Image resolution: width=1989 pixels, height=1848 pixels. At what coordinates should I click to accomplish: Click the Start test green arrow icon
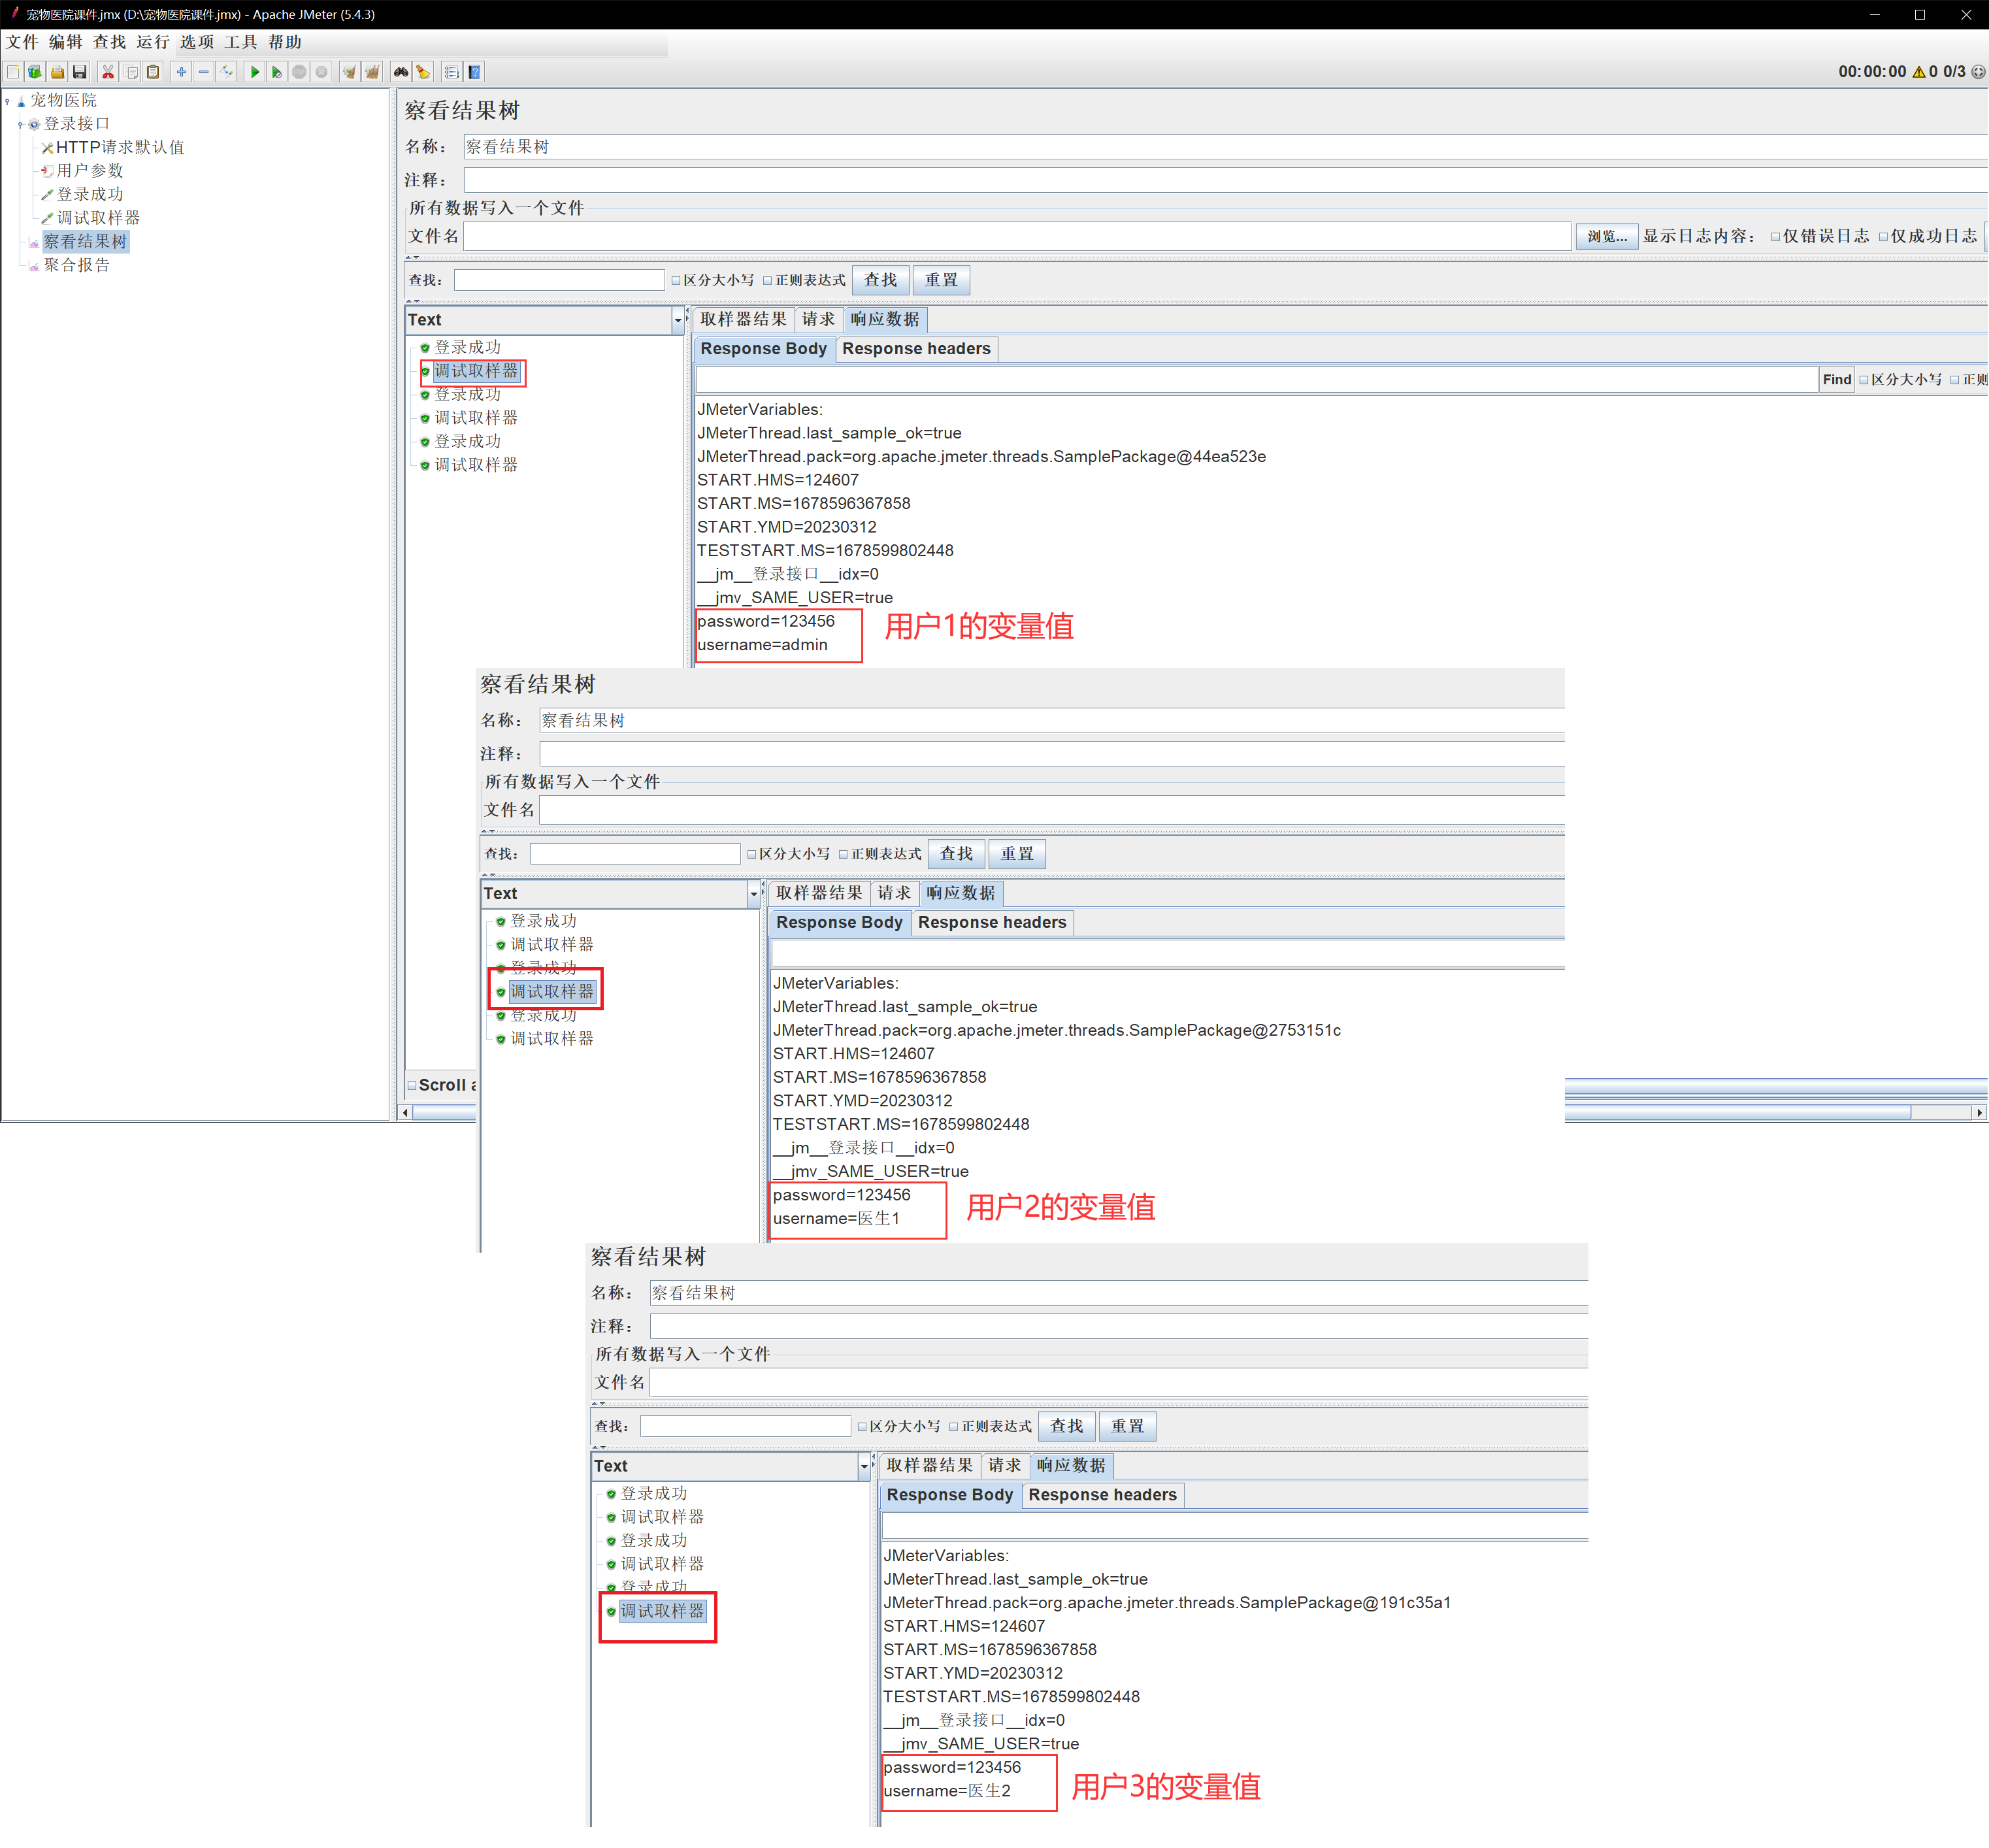point(255,72)
